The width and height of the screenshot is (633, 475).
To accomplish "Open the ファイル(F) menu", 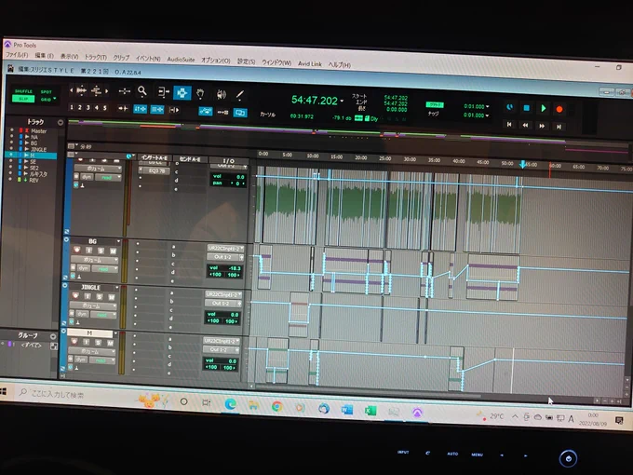I will point(17,55).
